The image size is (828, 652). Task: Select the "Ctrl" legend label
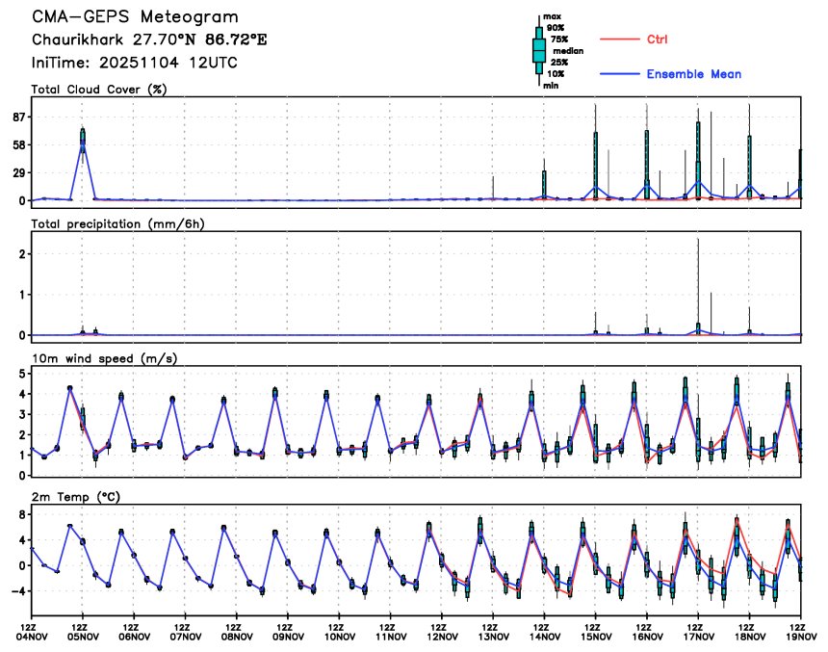tap(658, 39)
